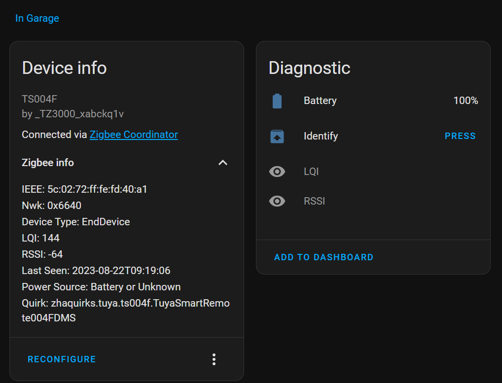Click the Identify entity icon

(277, 137)
